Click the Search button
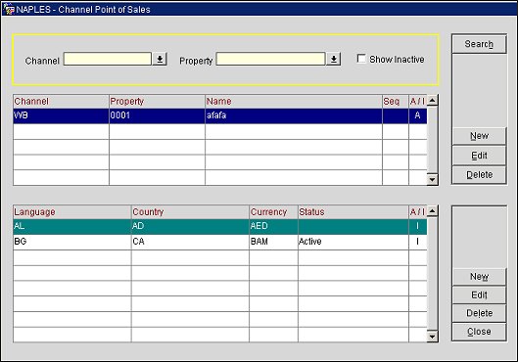This screenshot has width=518, height=362. click(479, 44)
